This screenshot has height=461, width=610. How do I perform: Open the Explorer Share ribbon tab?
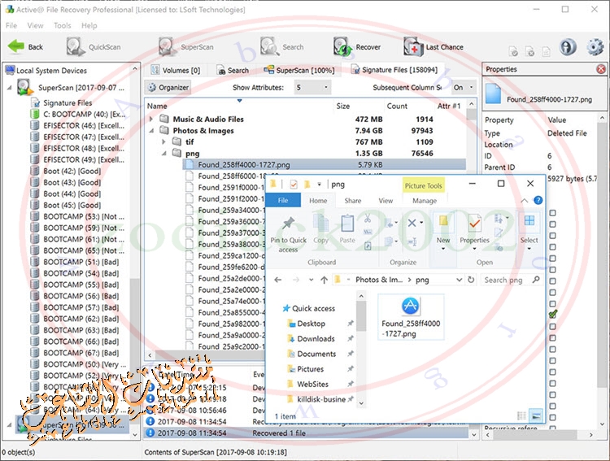353,201
